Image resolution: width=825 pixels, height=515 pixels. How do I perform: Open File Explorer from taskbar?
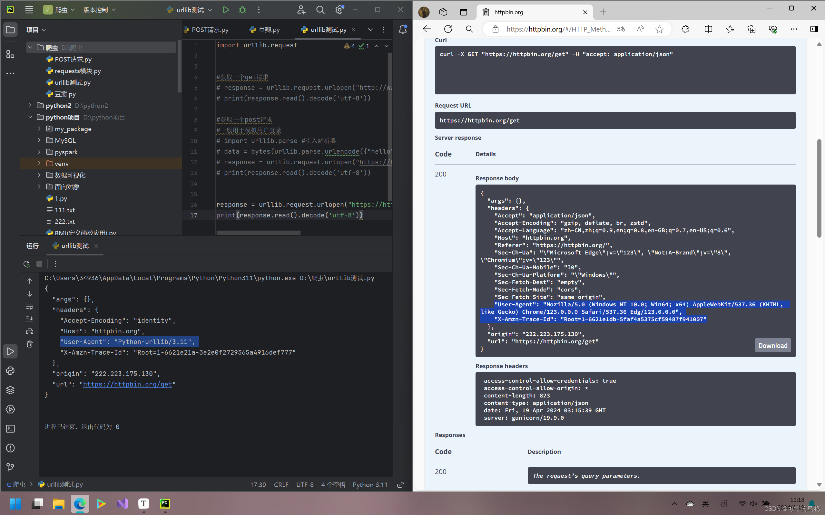[x=59, y=503]
